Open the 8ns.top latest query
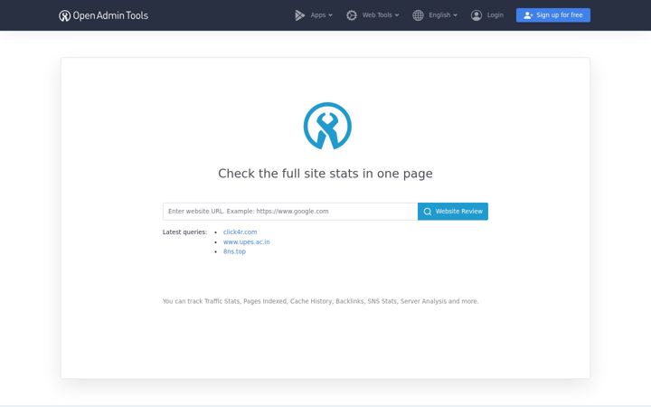Viewport: 651px width, 407px height. (234, 251)
